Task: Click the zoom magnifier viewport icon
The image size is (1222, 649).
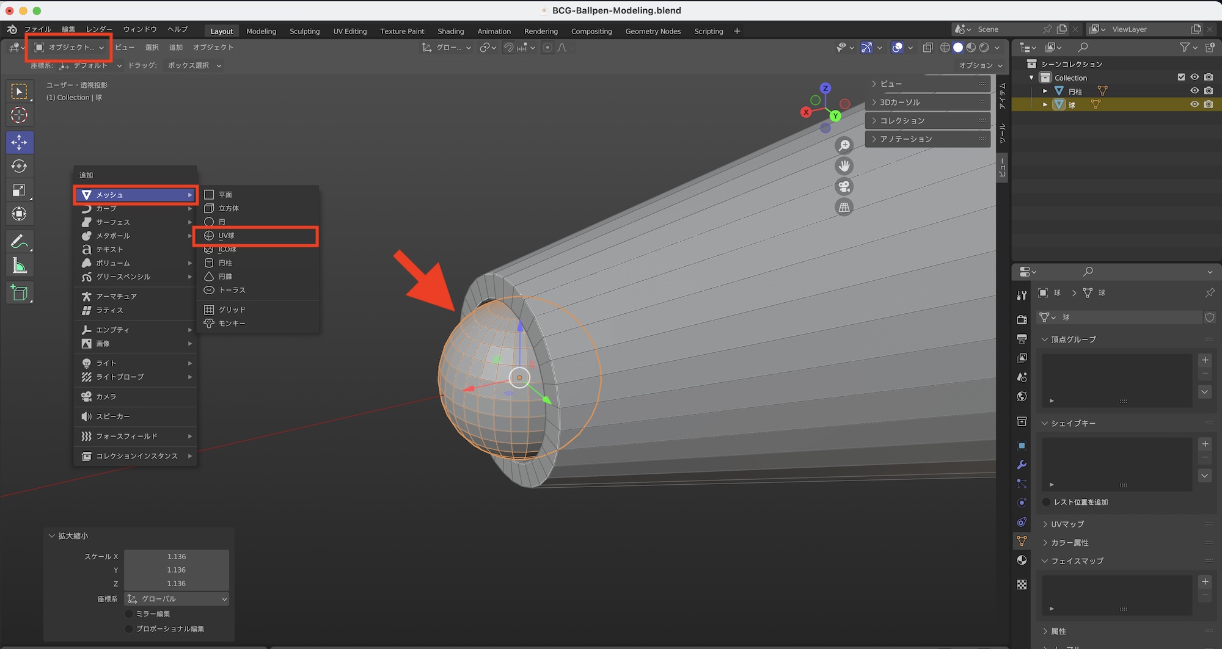Action: click(x=844, y=145)
